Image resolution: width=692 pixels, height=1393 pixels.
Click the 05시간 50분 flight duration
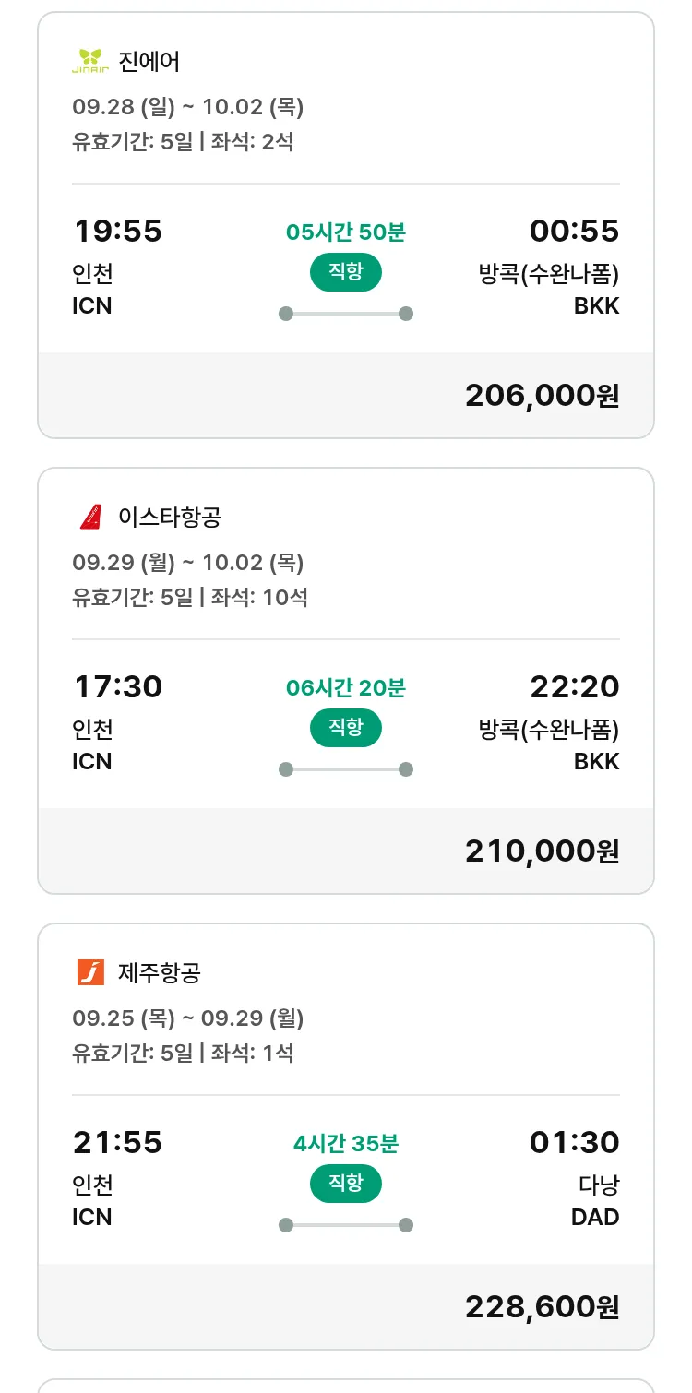pyautogui.click(x=345, y=232)
